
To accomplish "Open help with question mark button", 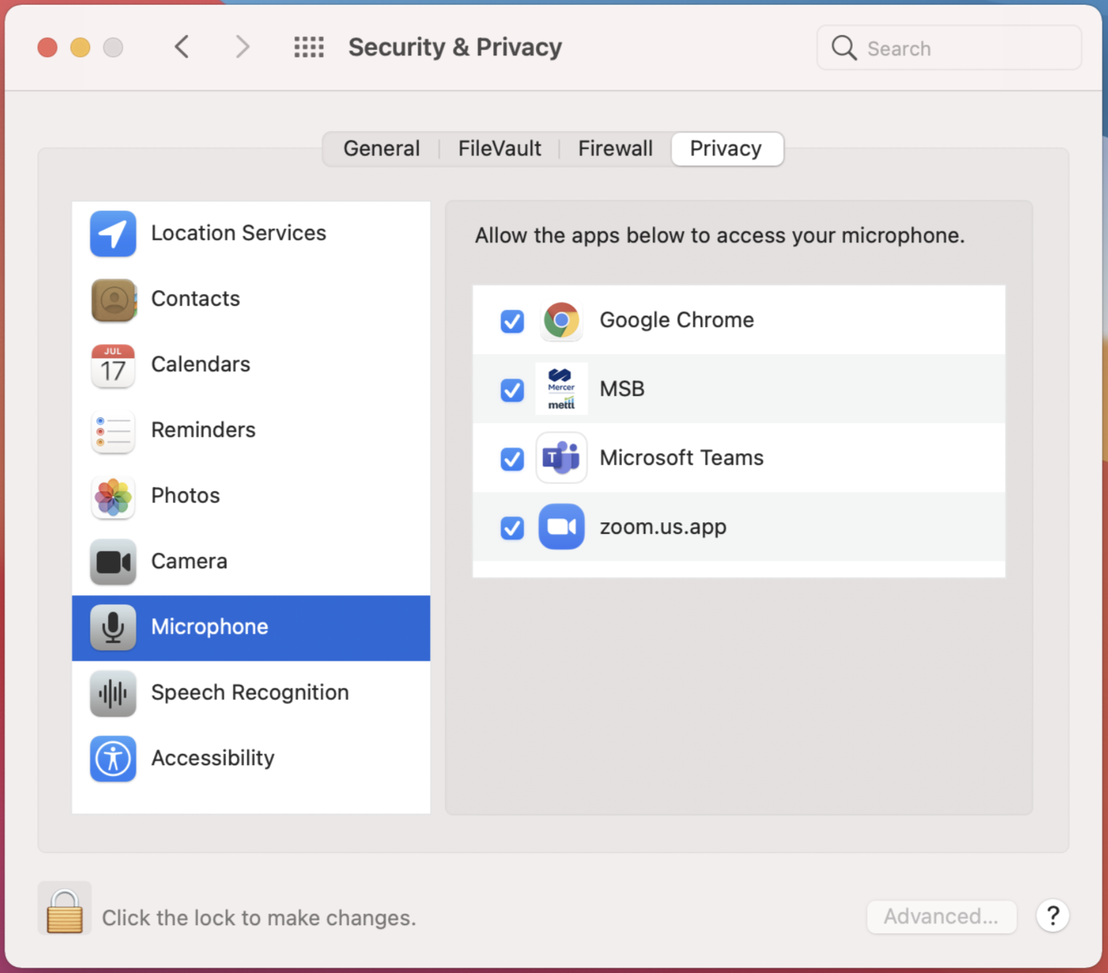I will tap(1053, 916).
